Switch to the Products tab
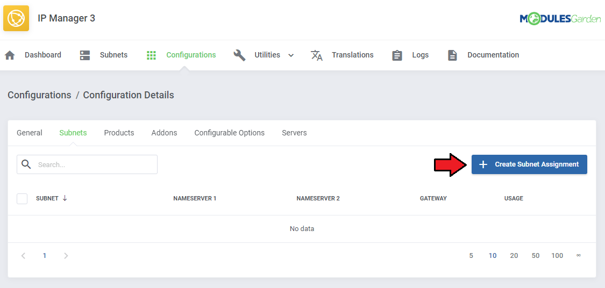 (x=119, y=133)
